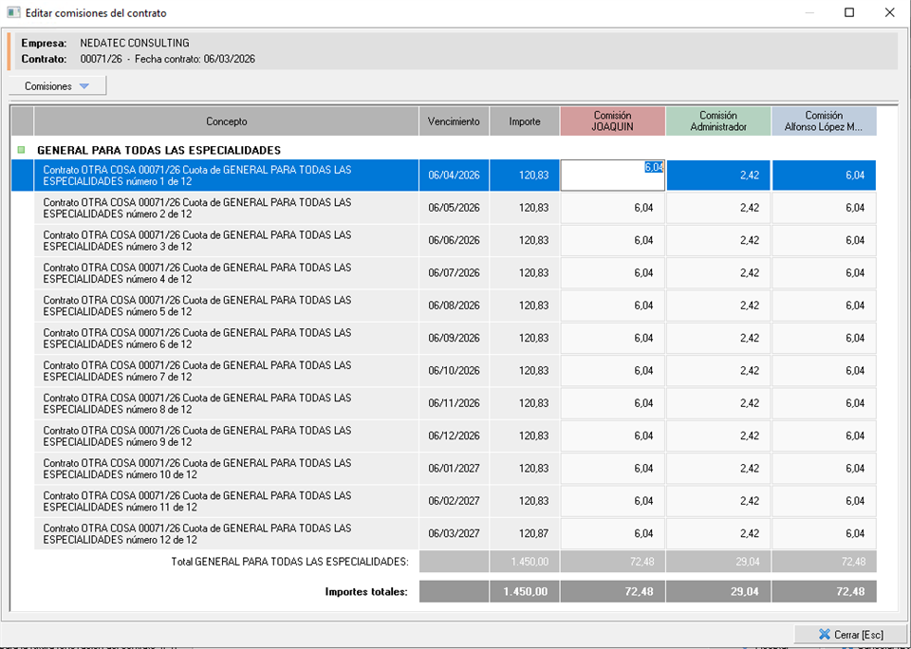Maximize the Editar comisiones window
Image resolution: width=911 pixels, height=649 pixels.
tap(849, 12)
